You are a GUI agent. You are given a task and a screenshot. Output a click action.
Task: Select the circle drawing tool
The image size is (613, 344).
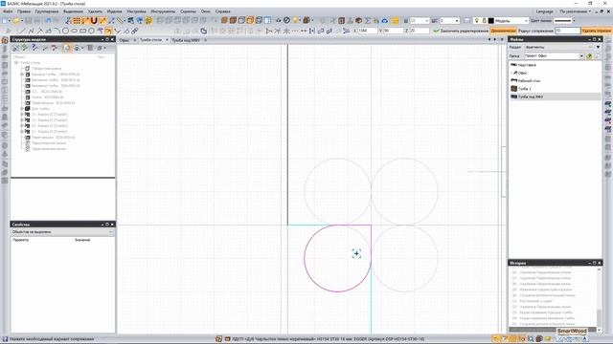[x=66, y=31]
